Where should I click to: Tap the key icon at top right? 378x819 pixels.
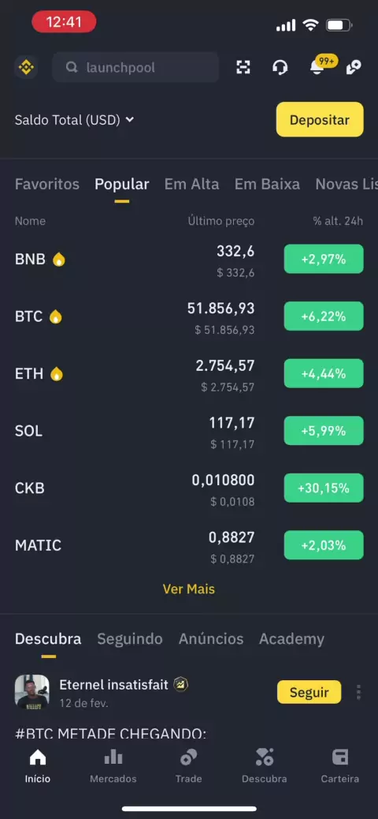click(354, 67)
